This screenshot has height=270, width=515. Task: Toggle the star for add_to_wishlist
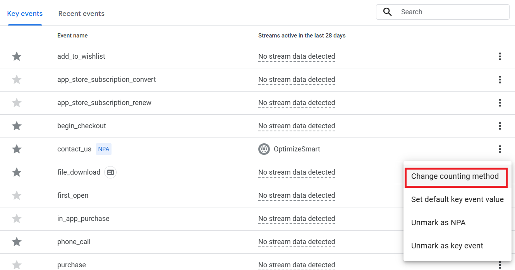pos(17,56)
